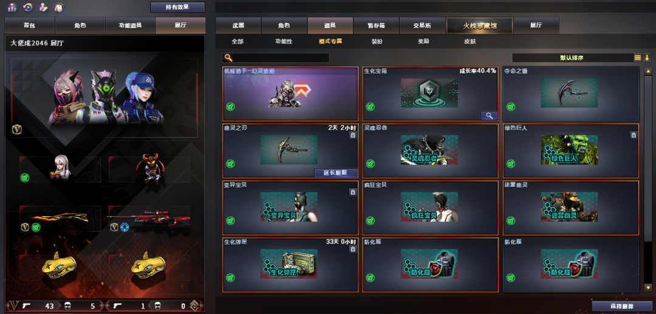Click the penguin icon in top-left toolbar

[61, 7]
